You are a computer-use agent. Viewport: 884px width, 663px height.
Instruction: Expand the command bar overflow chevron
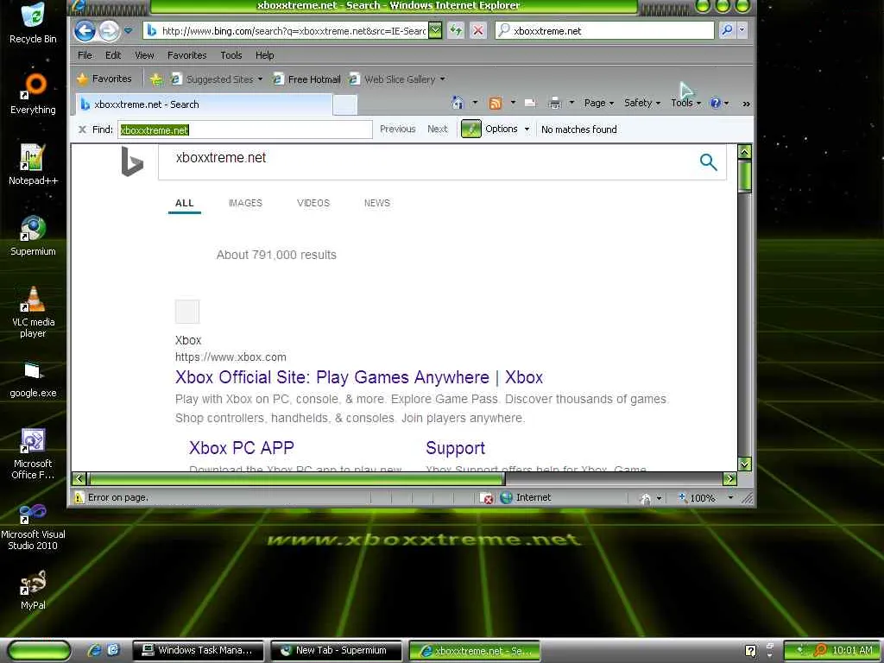[x=747, y=104]
